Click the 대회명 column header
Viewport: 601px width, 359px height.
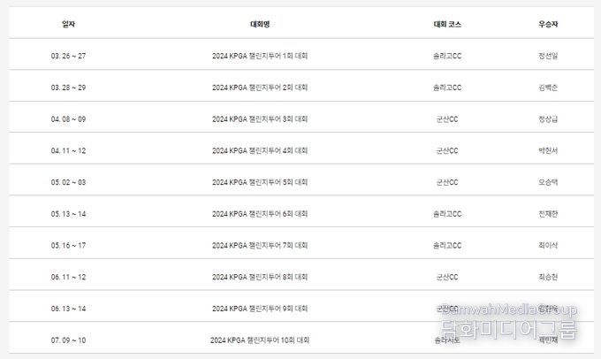click(260, 24)
